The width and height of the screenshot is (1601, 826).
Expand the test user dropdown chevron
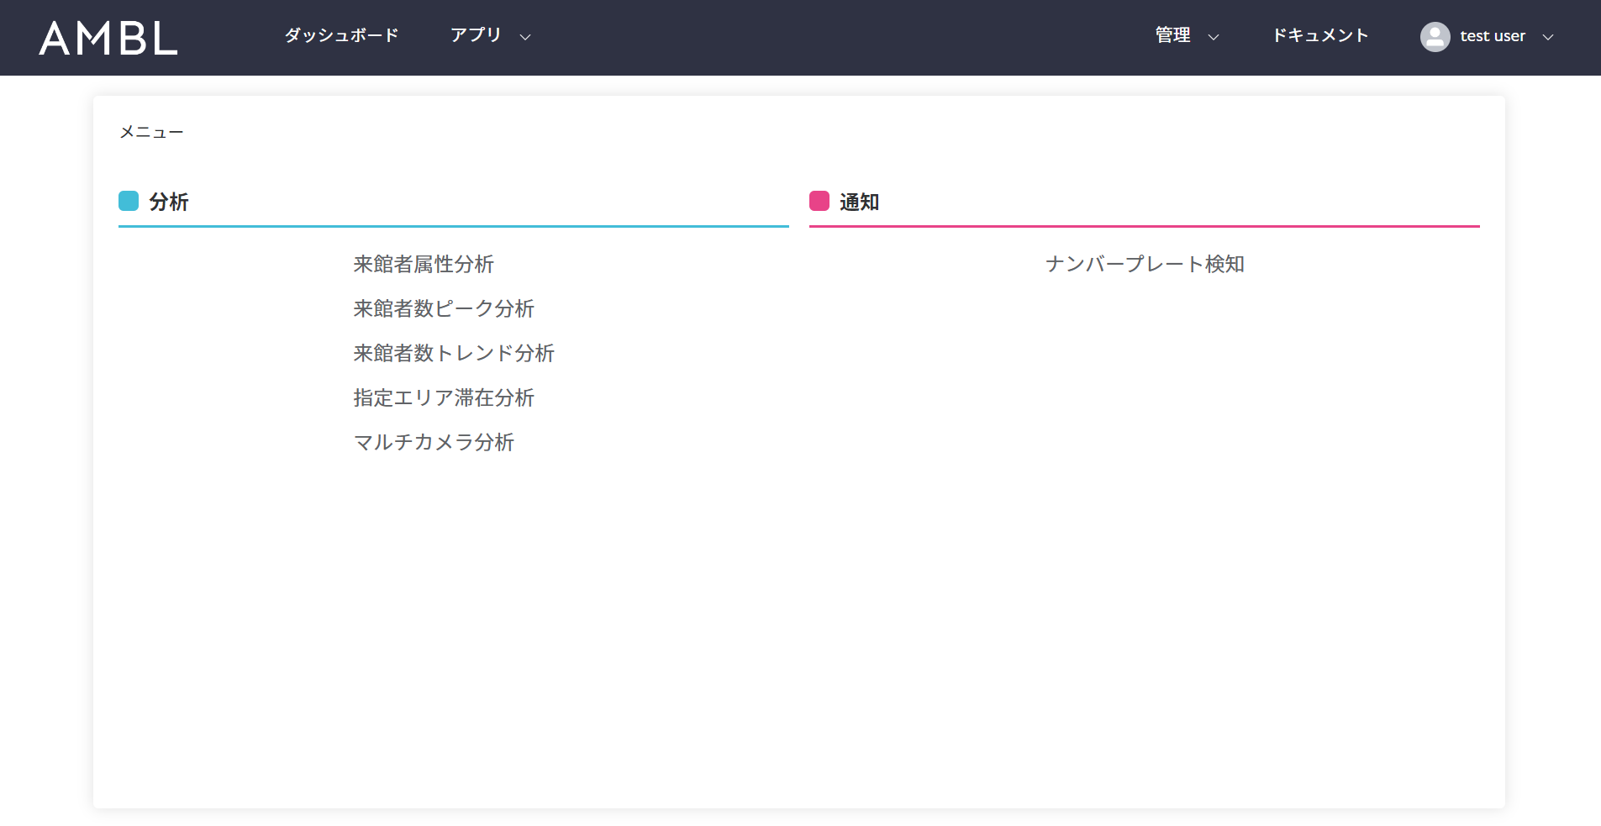pyautogui.click(x=1548, y=37)
